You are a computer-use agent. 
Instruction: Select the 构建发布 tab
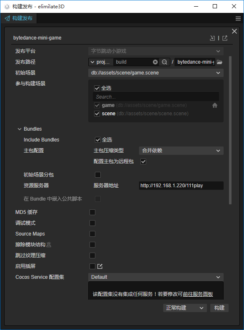pyautogui.click(x=19, y=19)
